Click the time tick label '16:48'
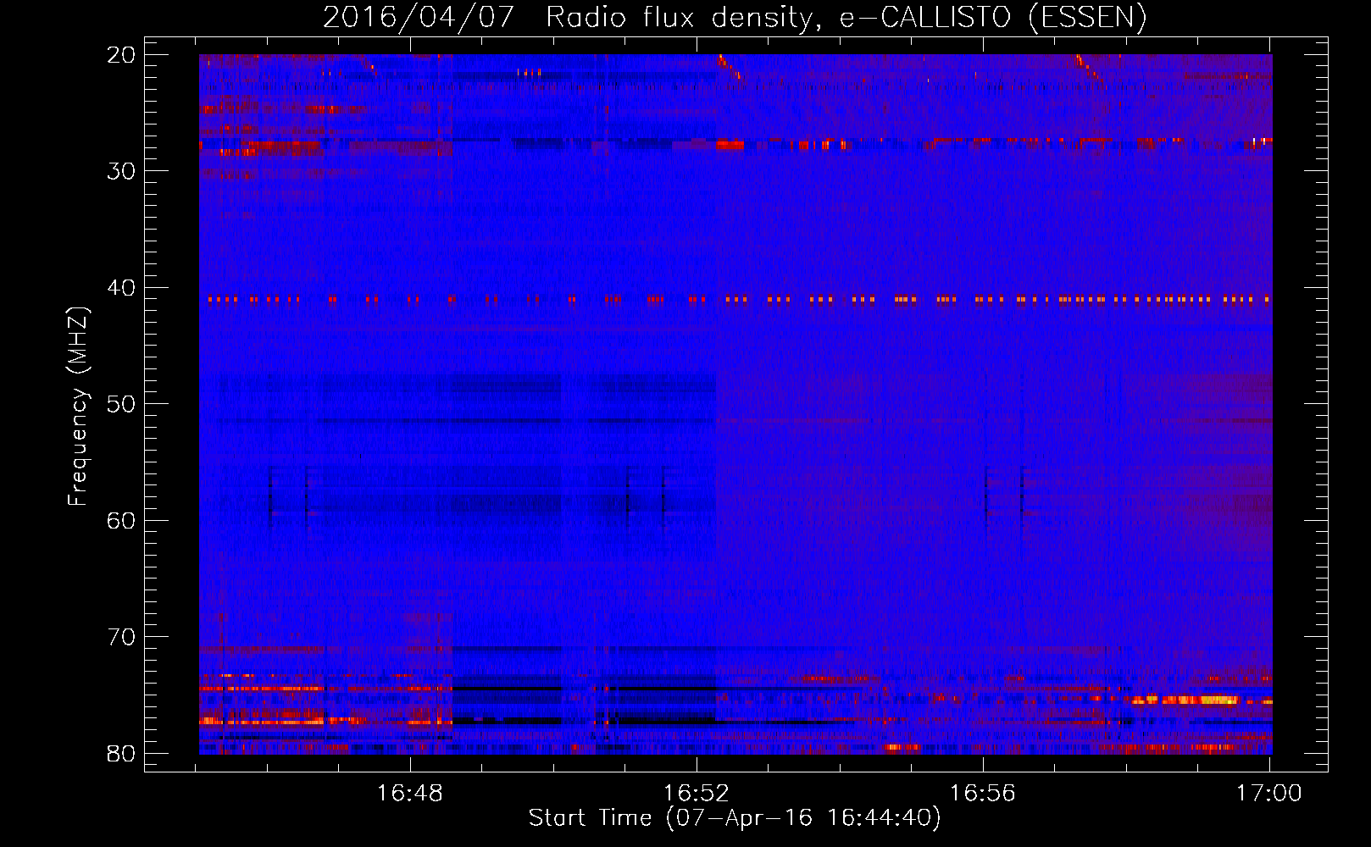 point(410,794)
